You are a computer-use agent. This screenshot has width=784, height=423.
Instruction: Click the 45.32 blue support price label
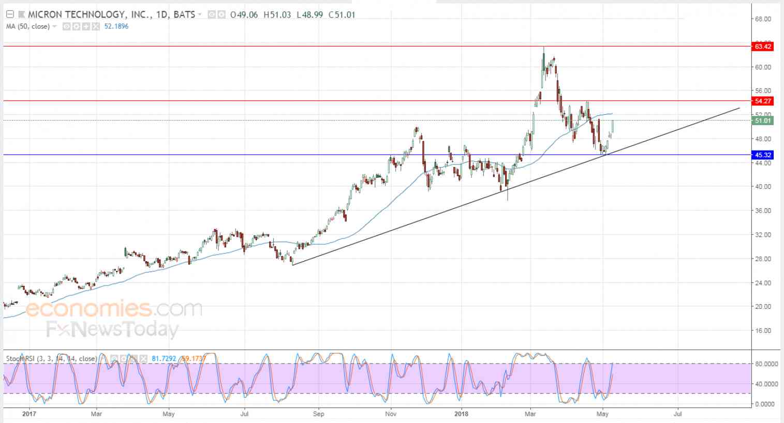(x=763, y=155)
